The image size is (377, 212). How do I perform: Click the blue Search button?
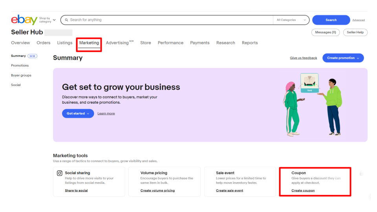(331, 20)
